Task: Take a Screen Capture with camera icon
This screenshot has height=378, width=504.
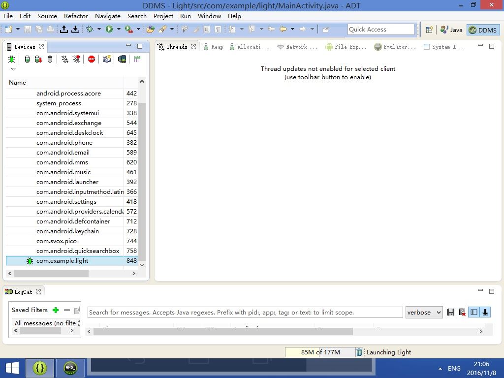Action: [x=107, y=59]
